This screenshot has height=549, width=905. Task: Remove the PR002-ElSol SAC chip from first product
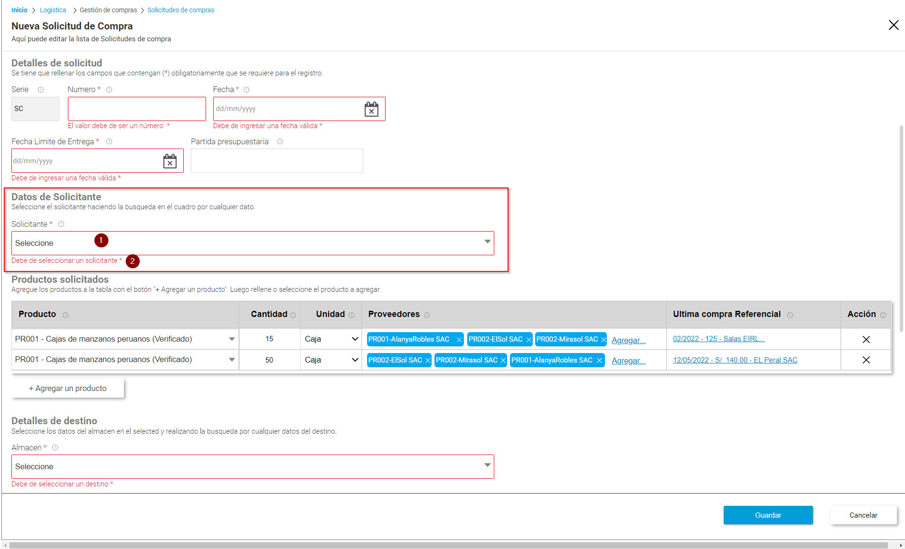tap(528, 339)
